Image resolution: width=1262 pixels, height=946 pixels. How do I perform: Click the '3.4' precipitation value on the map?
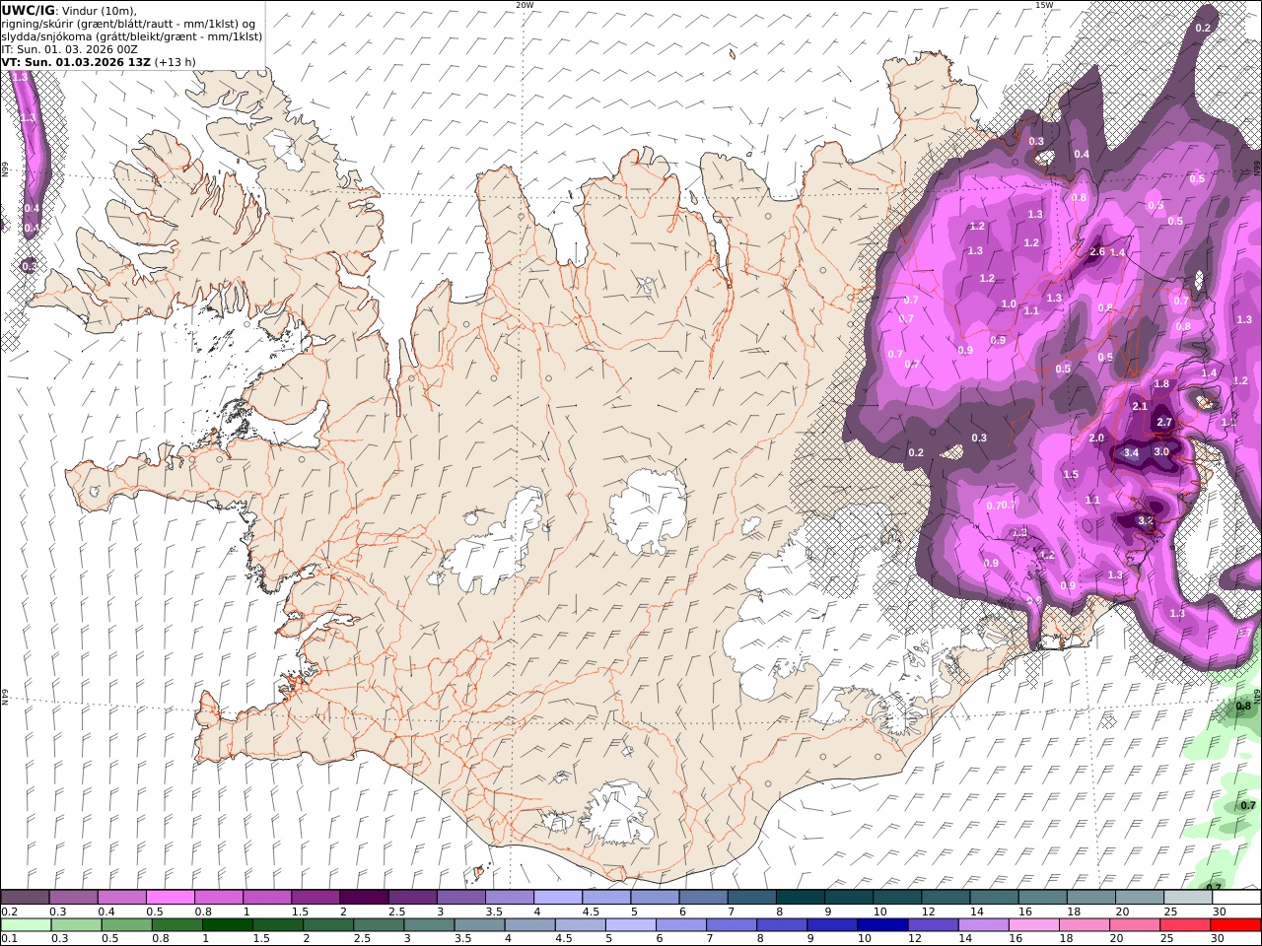pyautogui.click(x=1131, y=452)
